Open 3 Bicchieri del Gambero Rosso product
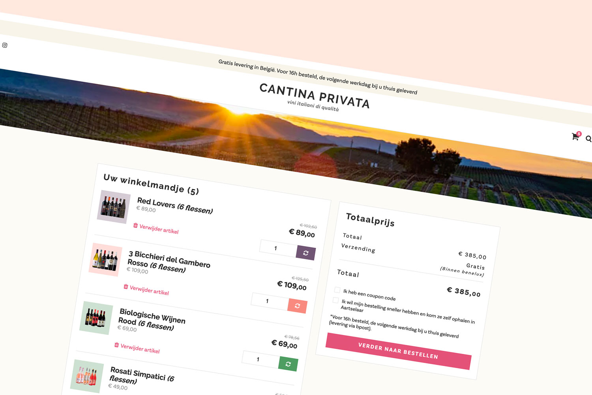 tap(169, 261)
